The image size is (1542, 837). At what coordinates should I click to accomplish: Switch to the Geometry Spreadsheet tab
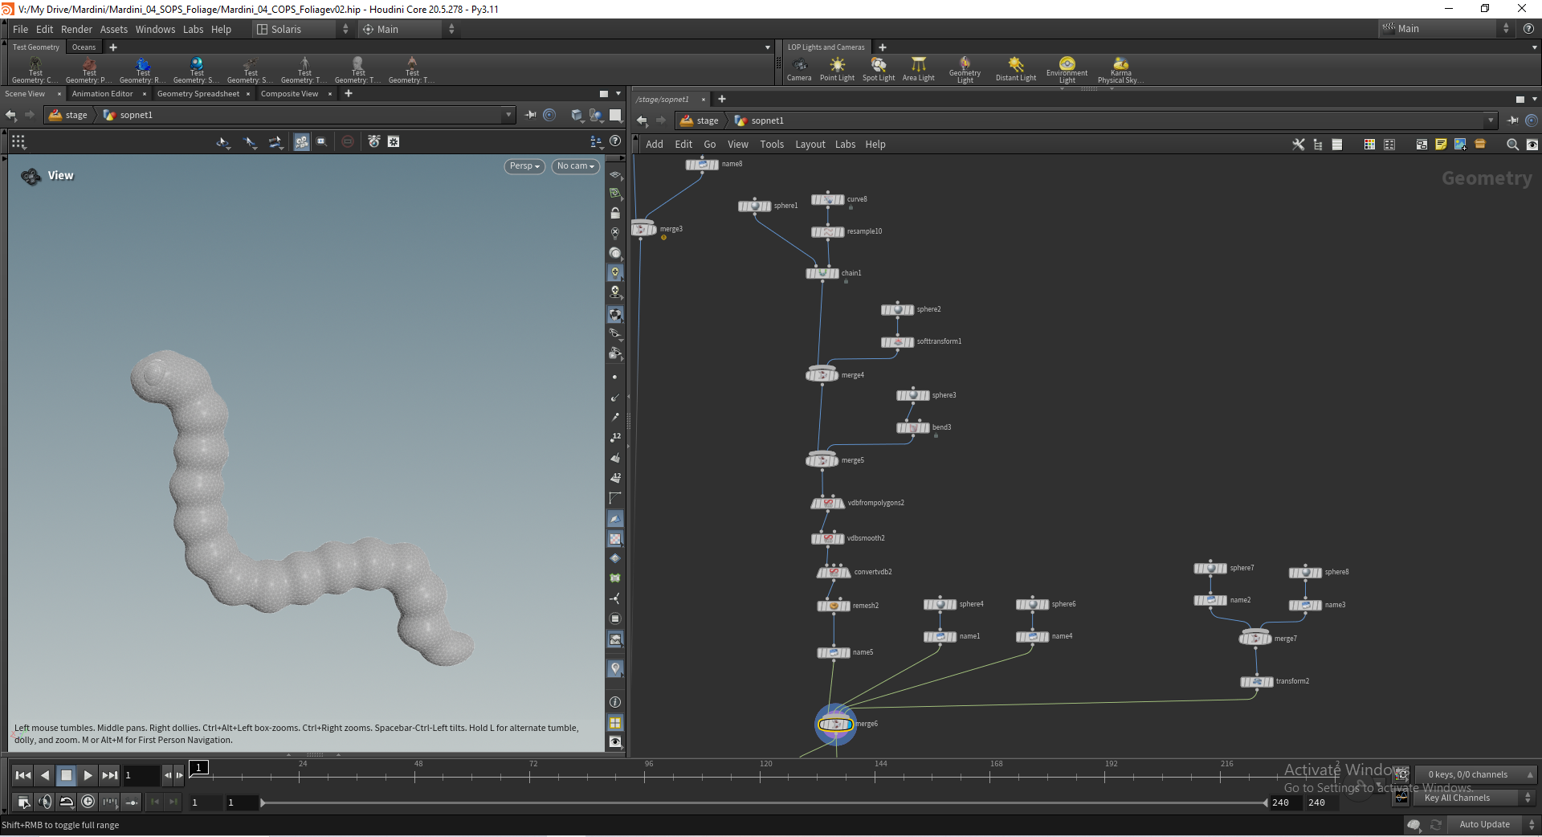coord(198,94)
